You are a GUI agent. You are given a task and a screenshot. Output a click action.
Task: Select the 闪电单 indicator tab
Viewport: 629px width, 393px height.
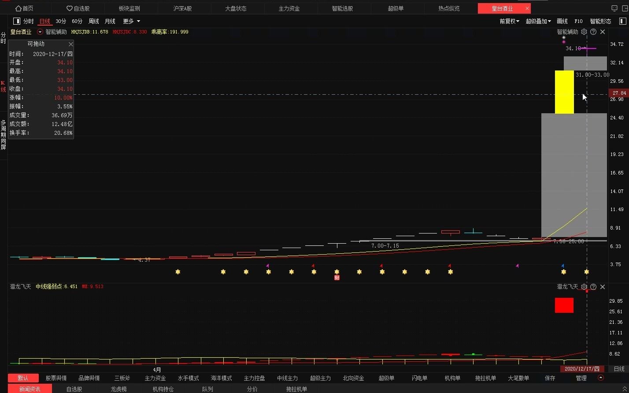(x=419, y=378)
